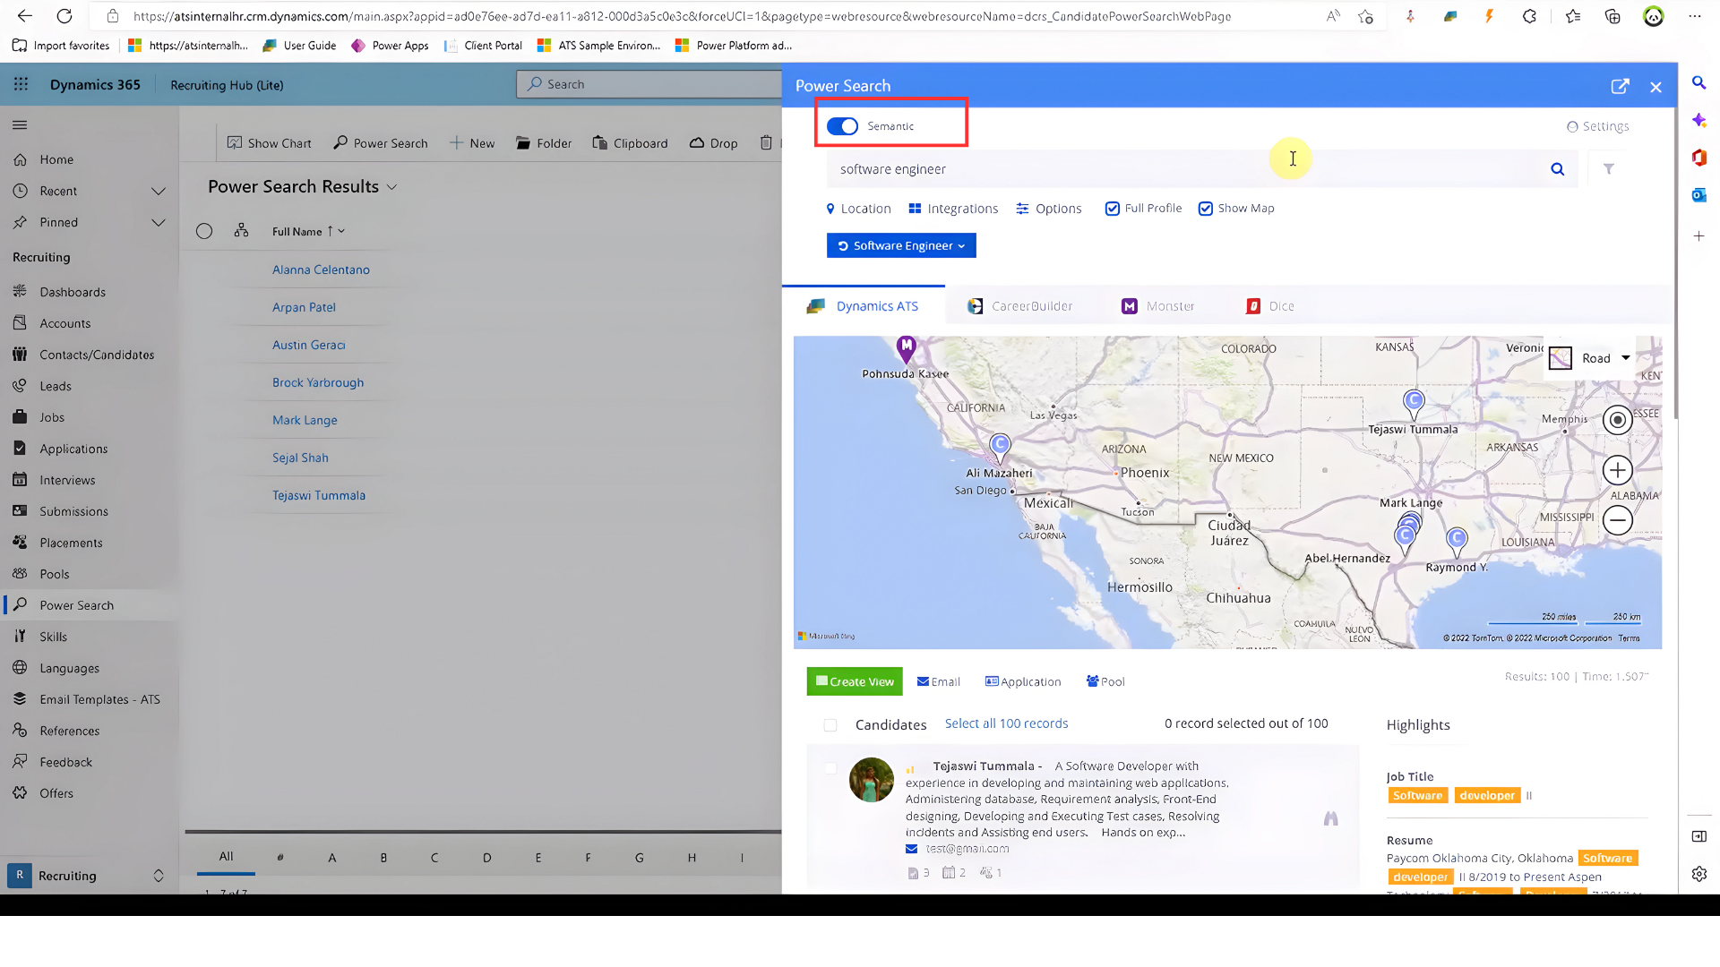This screenshot has height=967, width=1720.
Task: Open the Outlook icon in Edge sidebar
Action: click(1698, 195)
